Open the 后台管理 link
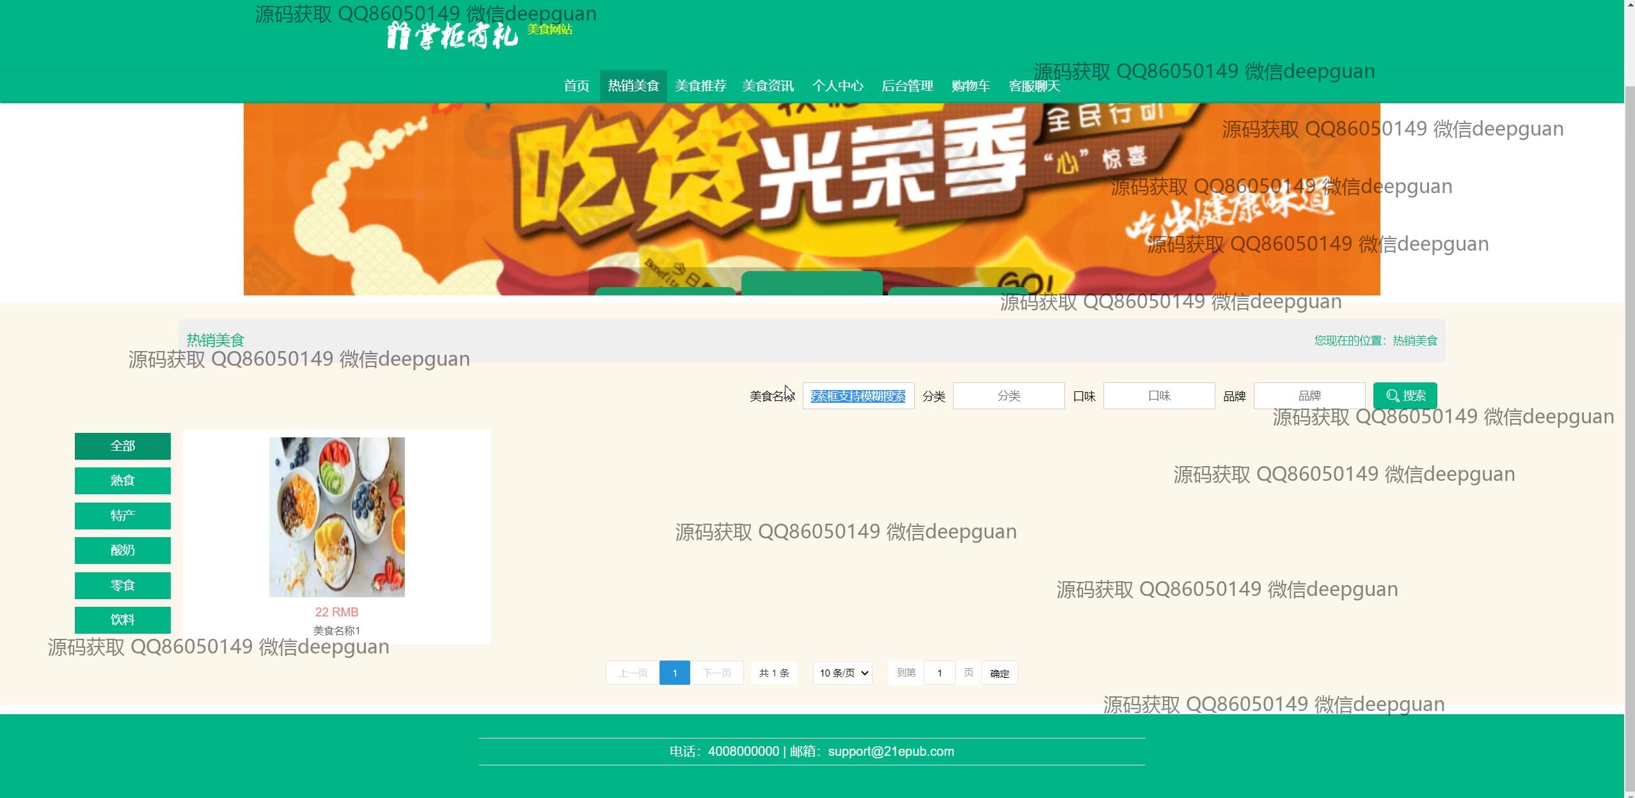The image size is (1635, 798). [907, 86]
